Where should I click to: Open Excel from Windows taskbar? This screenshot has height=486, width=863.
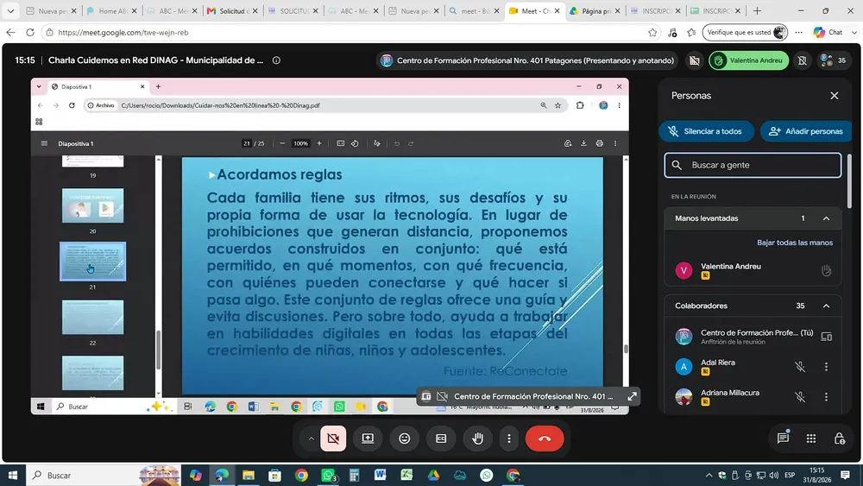pyautogui.click(x=406, y=475)
